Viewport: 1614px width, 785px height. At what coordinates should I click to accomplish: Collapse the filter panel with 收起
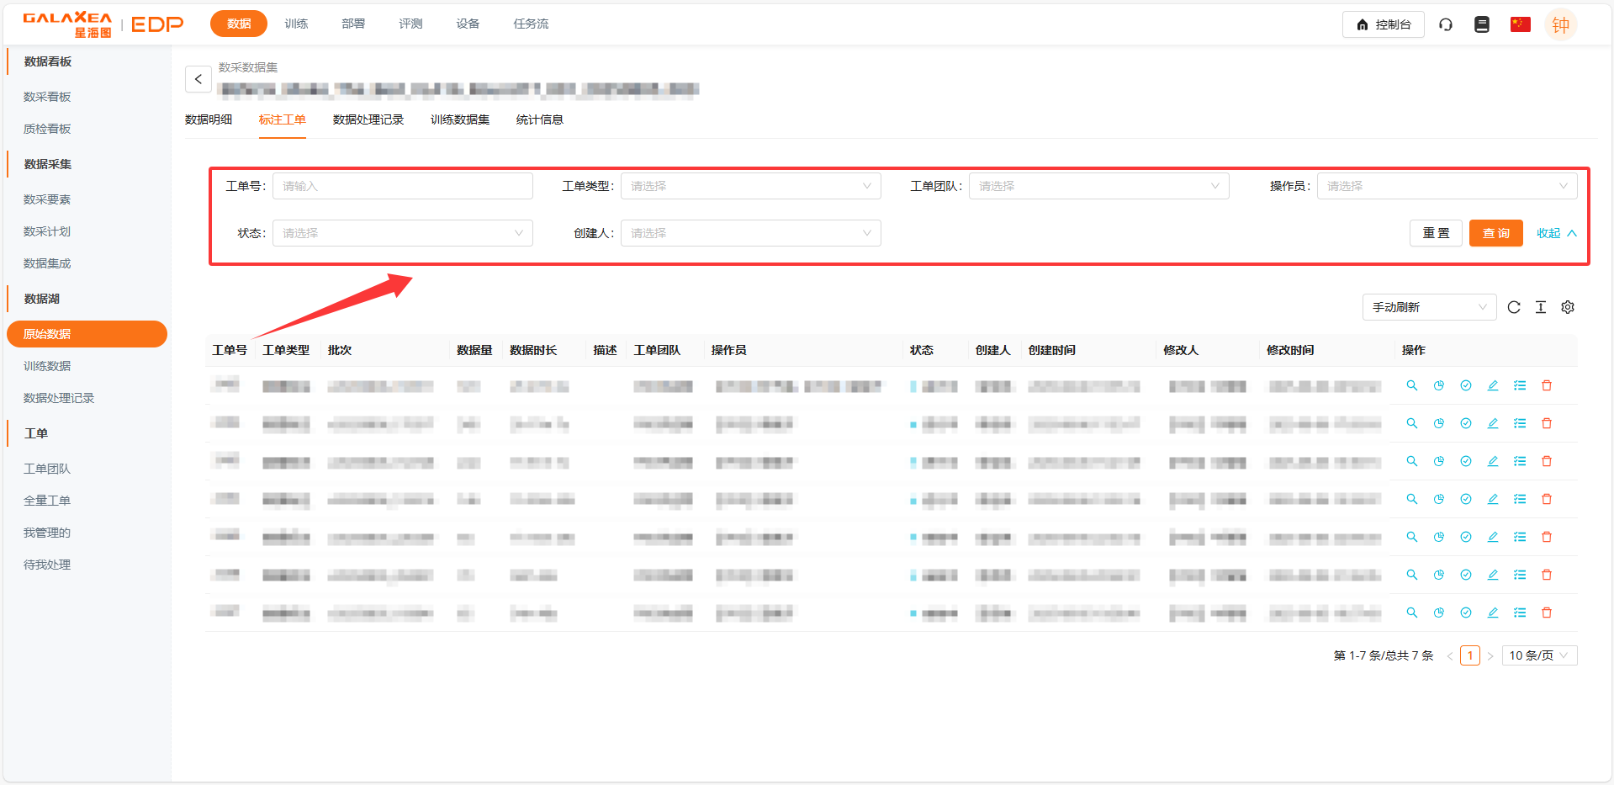click(x=1556, y=233)
